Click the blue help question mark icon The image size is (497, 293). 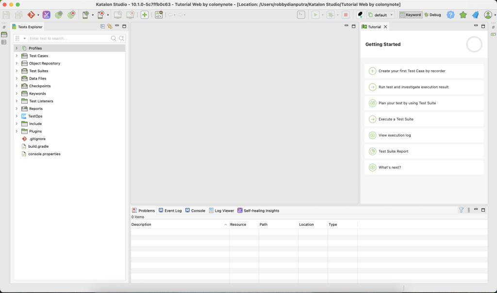pos(450,15)
